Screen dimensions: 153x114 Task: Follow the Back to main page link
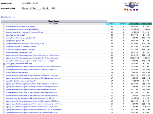[8, 17]
